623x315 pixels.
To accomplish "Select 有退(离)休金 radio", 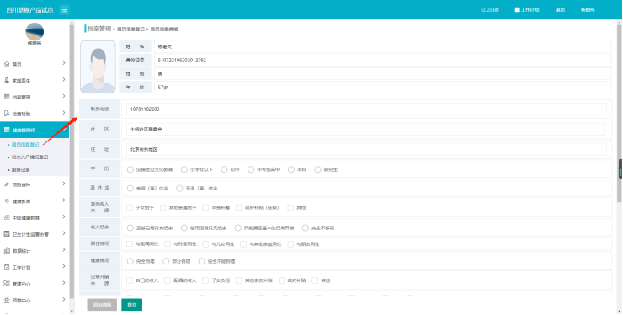I will 130,188.
